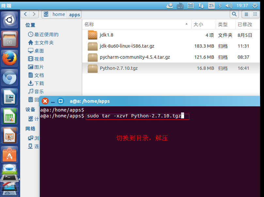264x197 pixels.
Task: Open 主文件夹 in sidebar
Action: coord(41,42)
